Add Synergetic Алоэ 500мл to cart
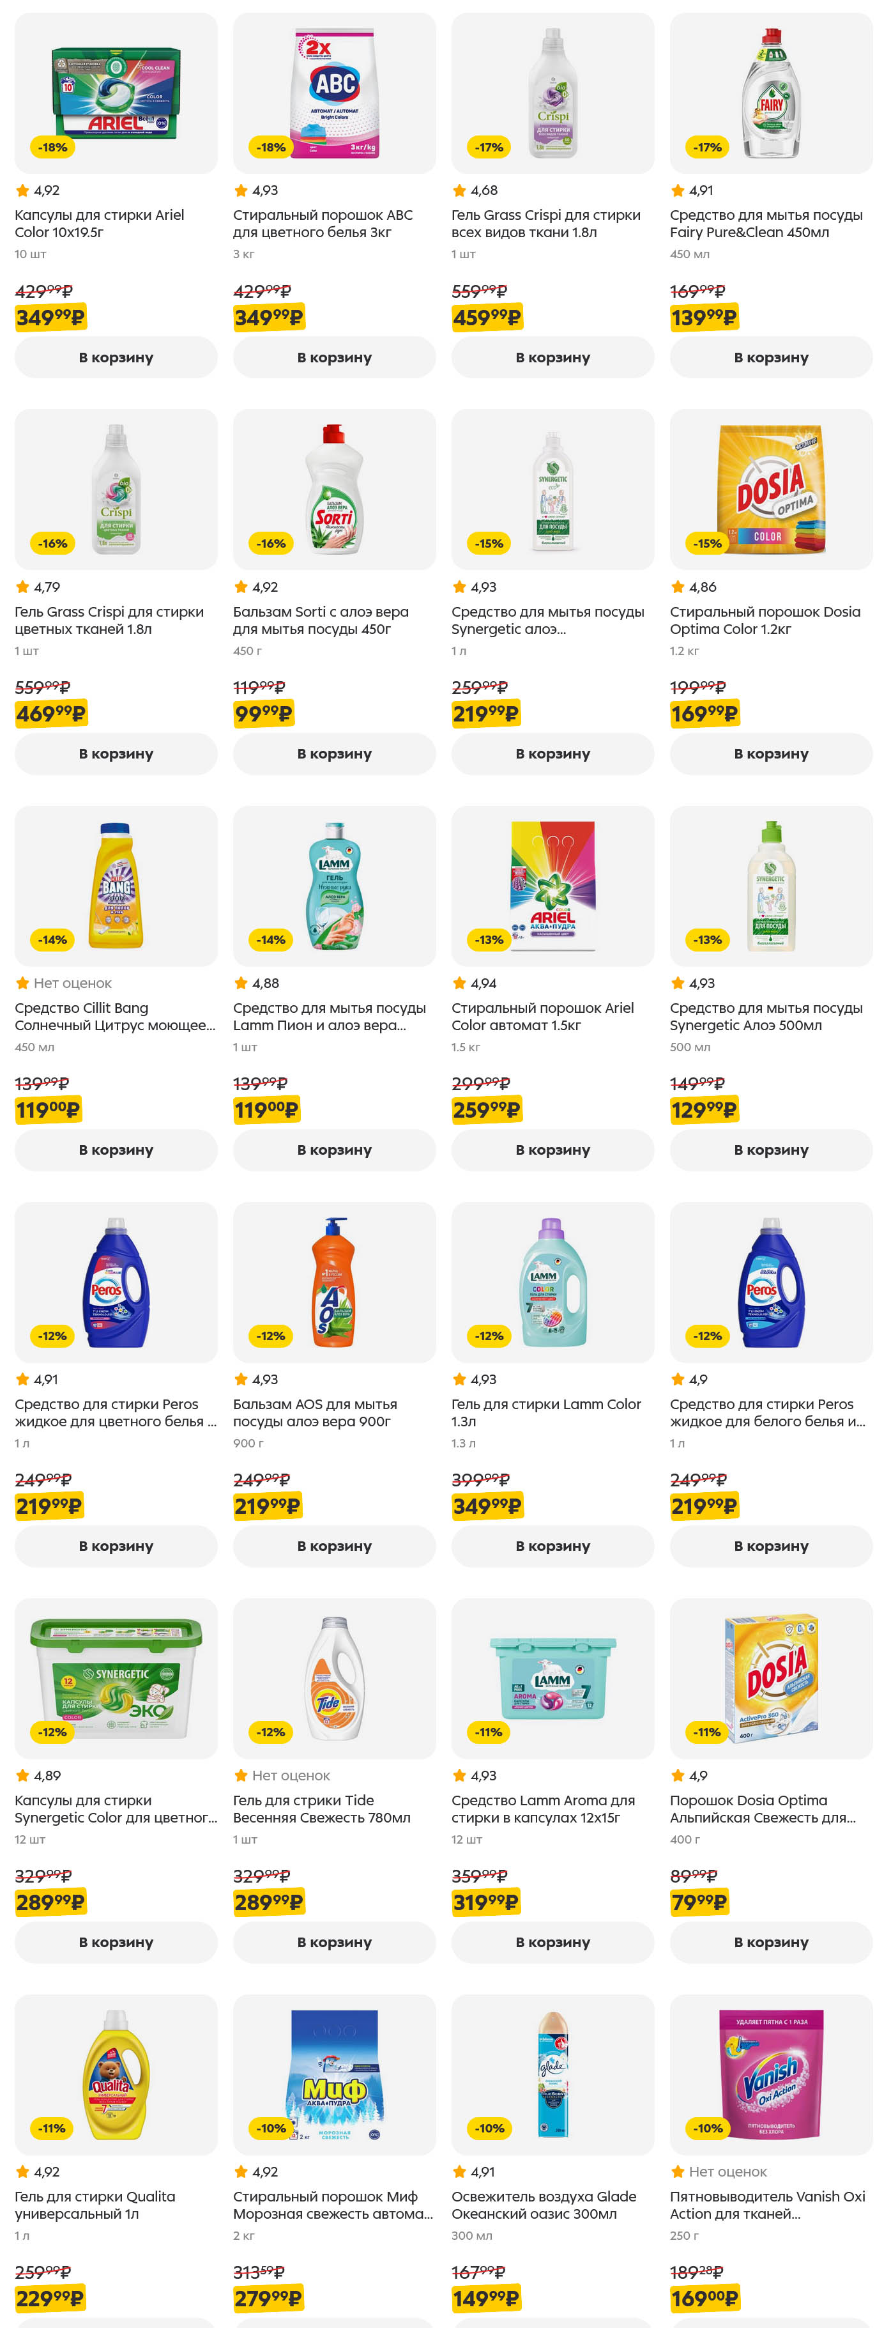The width and height of the screenshot is (891, 2328). pyautogui.click(x=771, y=1150)
